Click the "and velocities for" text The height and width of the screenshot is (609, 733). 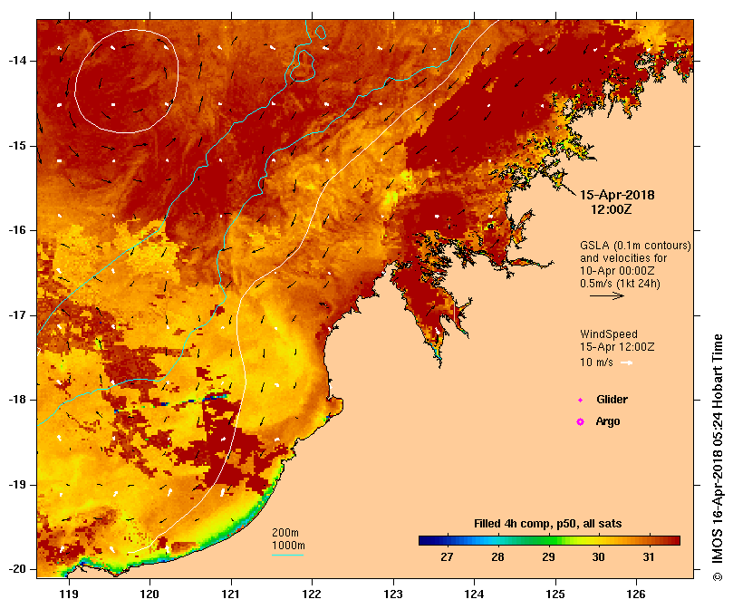click(x=623, y=258)
